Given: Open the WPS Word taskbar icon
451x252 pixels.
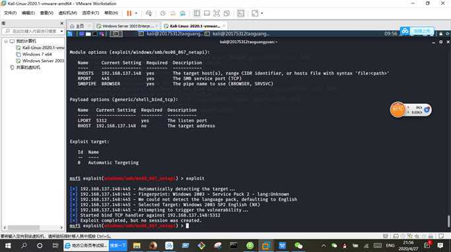Looking at the screenshot, I should coord(282,245).
